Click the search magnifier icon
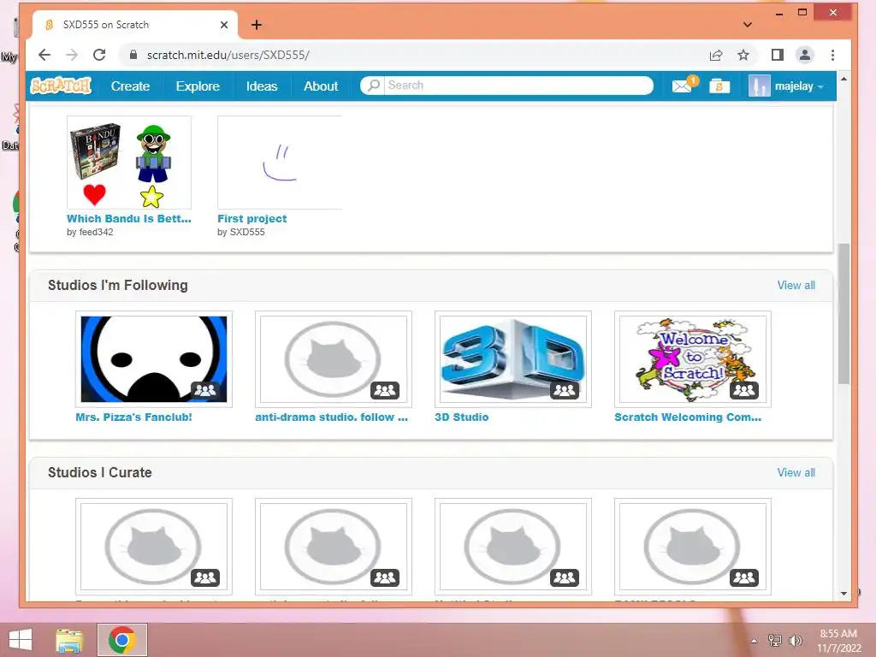 coord(373,85)
